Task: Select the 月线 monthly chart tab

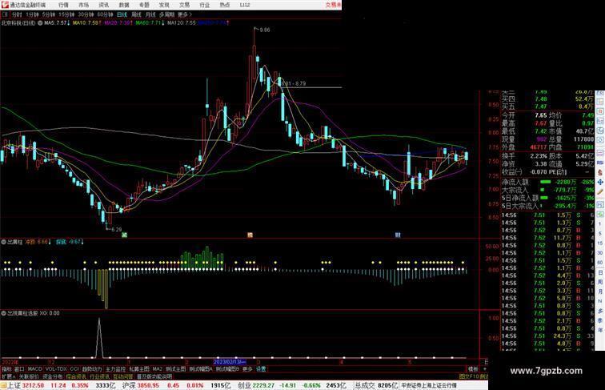Action: (150, 14)
